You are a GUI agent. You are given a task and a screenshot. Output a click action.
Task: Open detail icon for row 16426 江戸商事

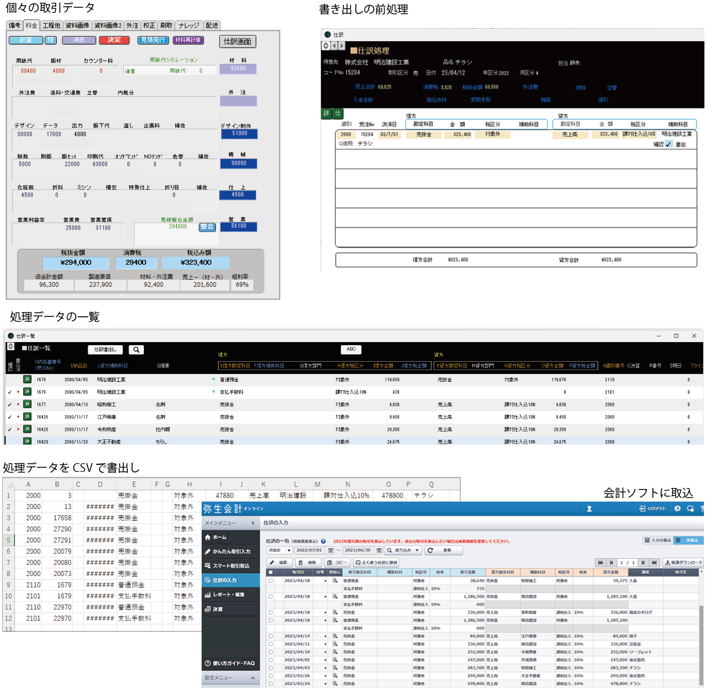point(27,417)
